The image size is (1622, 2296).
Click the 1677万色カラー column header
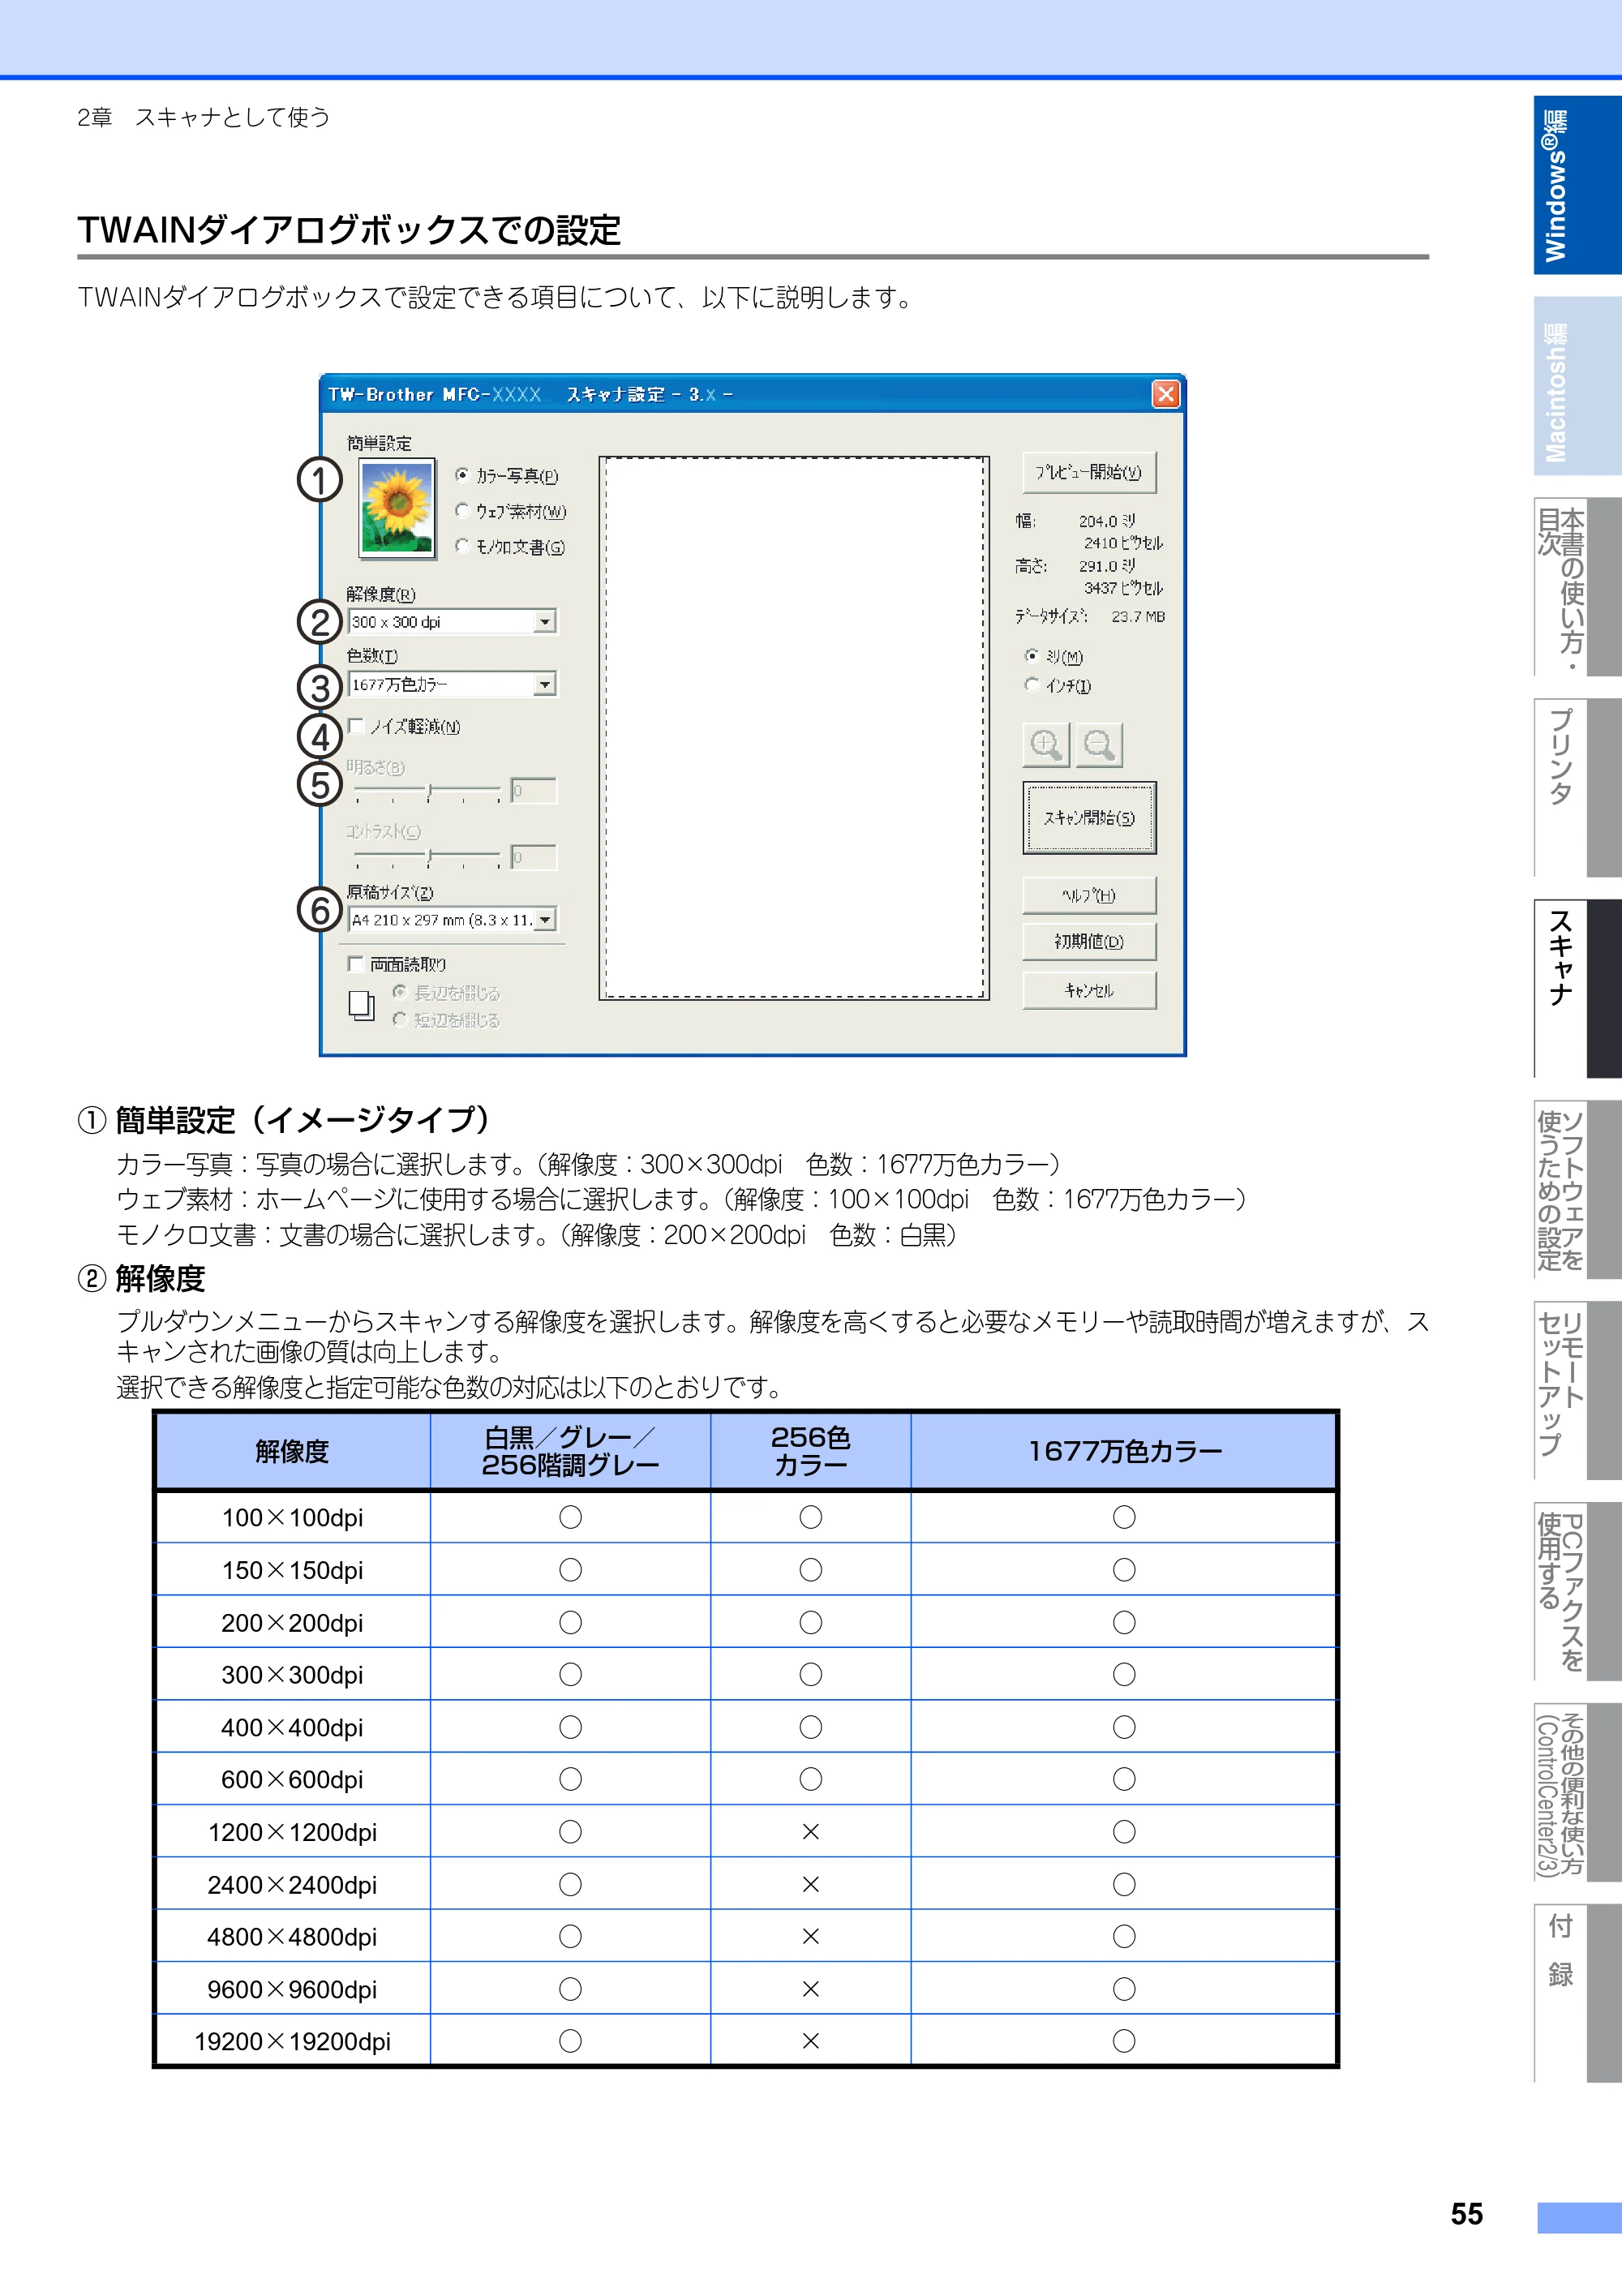pyautogui.click(x=1124, y=1451)
